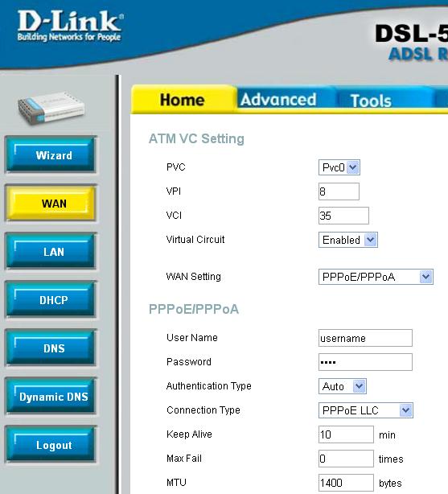Click the PPPoE/PPPoA section heading
This screenshot has height=494, width=448.
pos(194,309)
